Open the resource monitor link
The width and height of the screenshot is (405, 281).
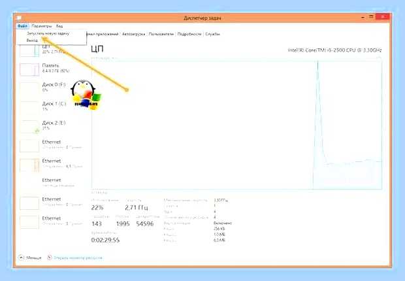[75, 257]
